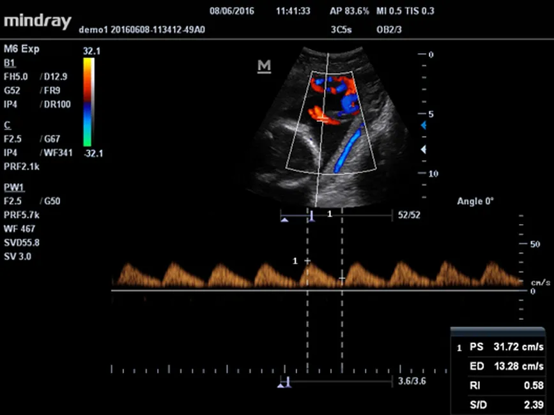554x415 pixels.
Task: Click the M orientation marker icon
Action: tap(264, 67)
